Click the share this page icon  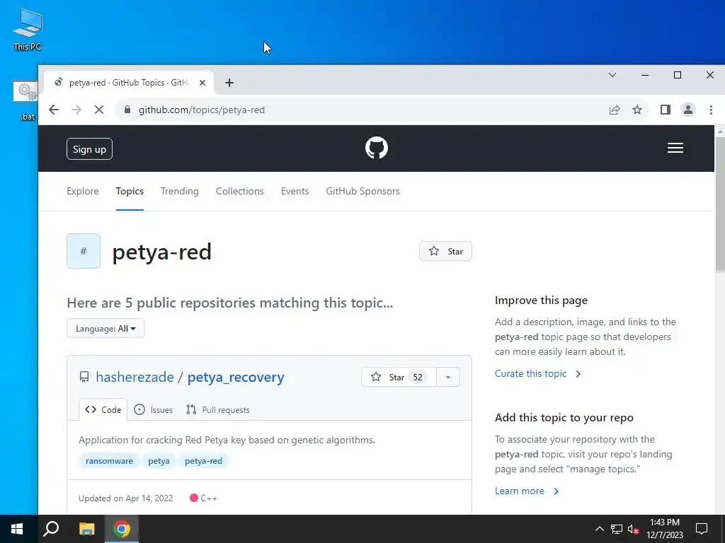click(x=615, y=110)
